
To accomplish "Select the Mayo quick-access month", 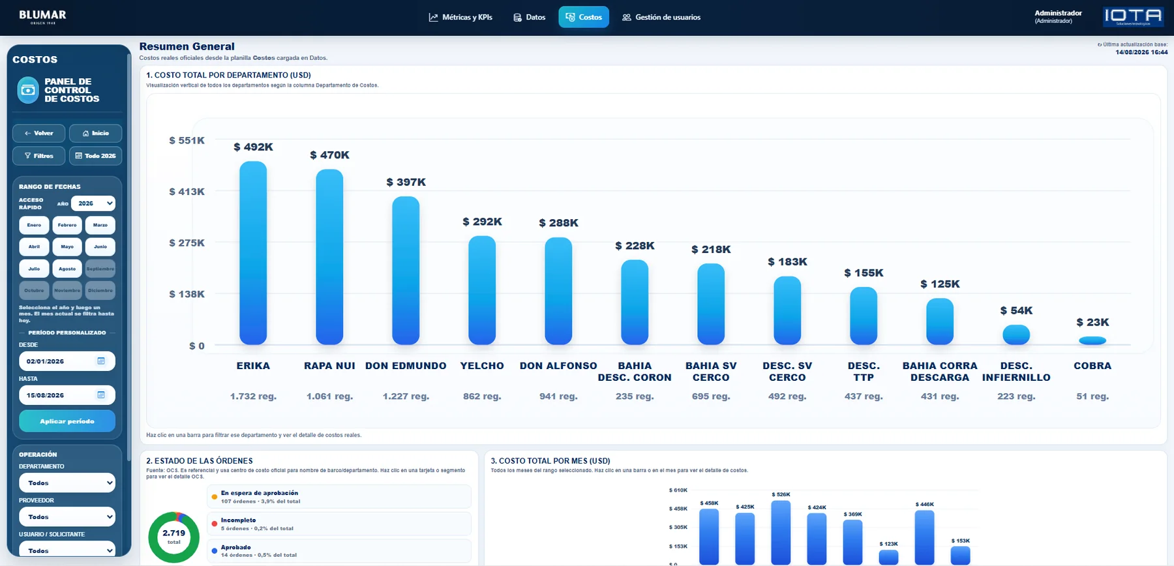I will (67, 246).
